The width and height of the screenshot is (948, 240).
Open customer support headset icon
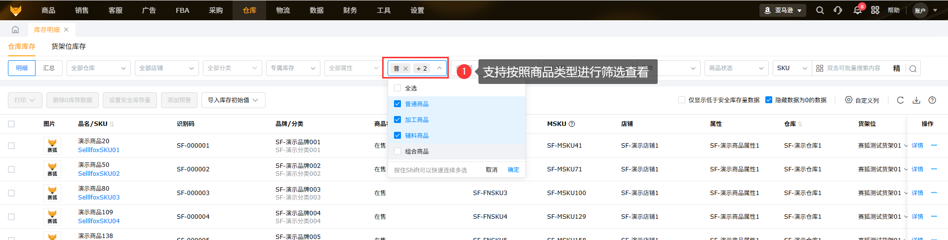(x=838, y=10)
